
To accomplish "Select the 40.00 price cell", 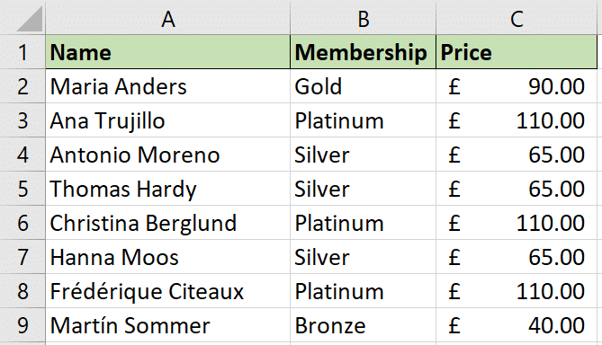I will point(517,325).
